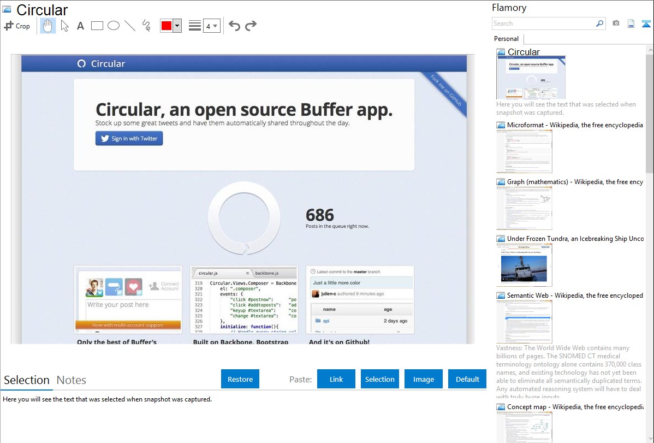
Task: Switch to the Selection tab
Action: click(27, 380)
